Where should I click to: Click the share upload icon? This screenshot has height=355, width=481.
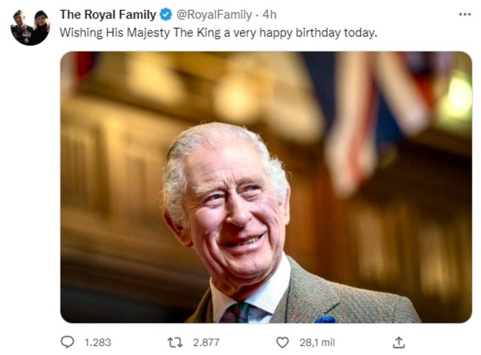point(398,342)
